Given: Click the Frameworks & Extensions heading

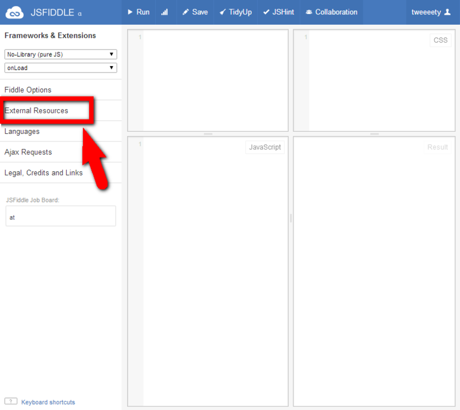Looking at the screenshot, I should tap(50, 36).
